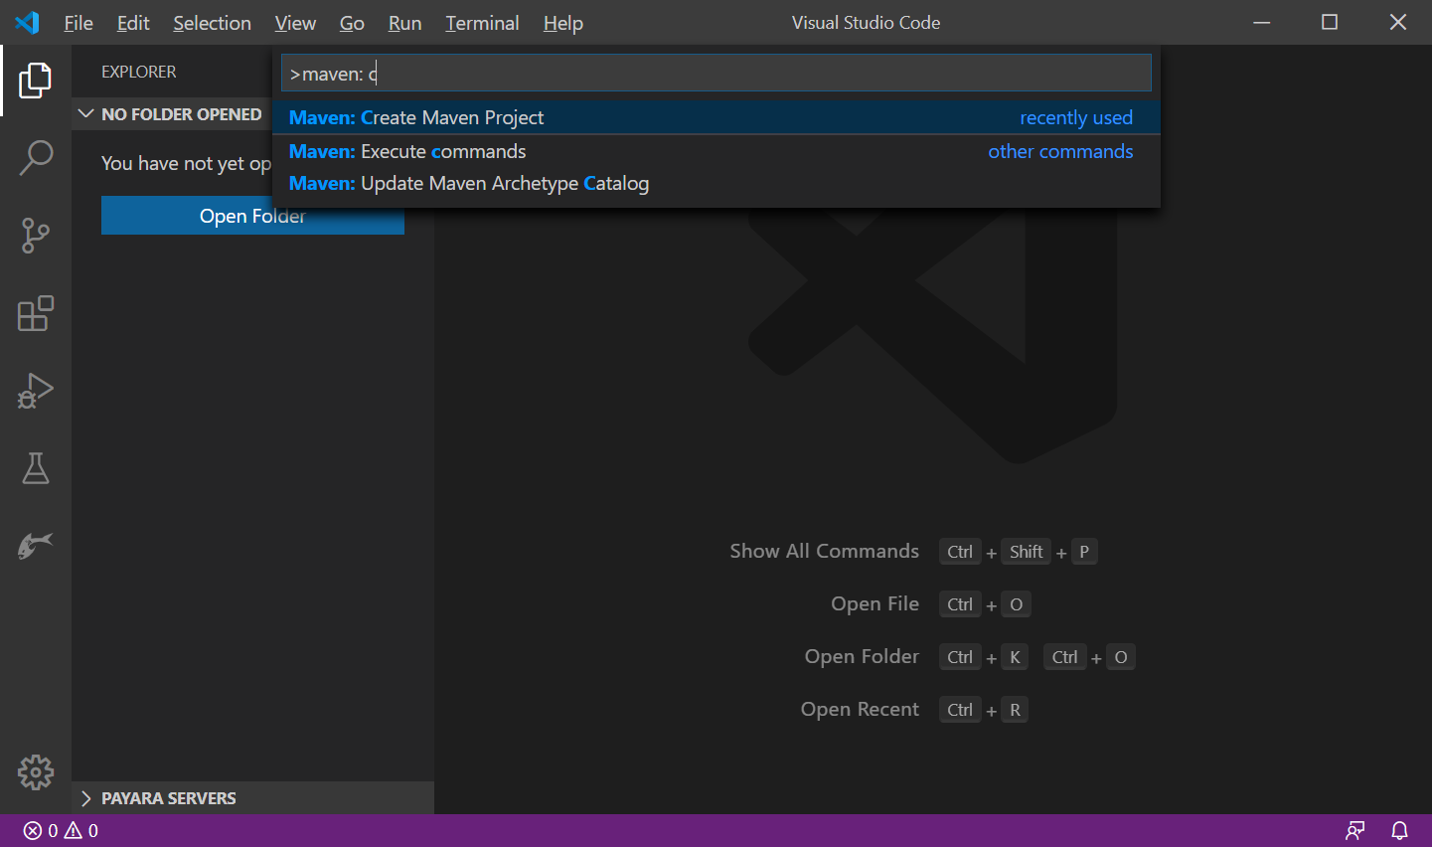1432x847 pixels.
Task: Open the Terminal menu
Action: coord(482,23)
